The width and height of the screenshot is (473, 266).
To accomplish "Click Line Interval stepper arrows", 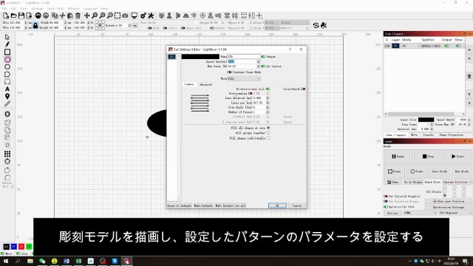I will point(268,98).
